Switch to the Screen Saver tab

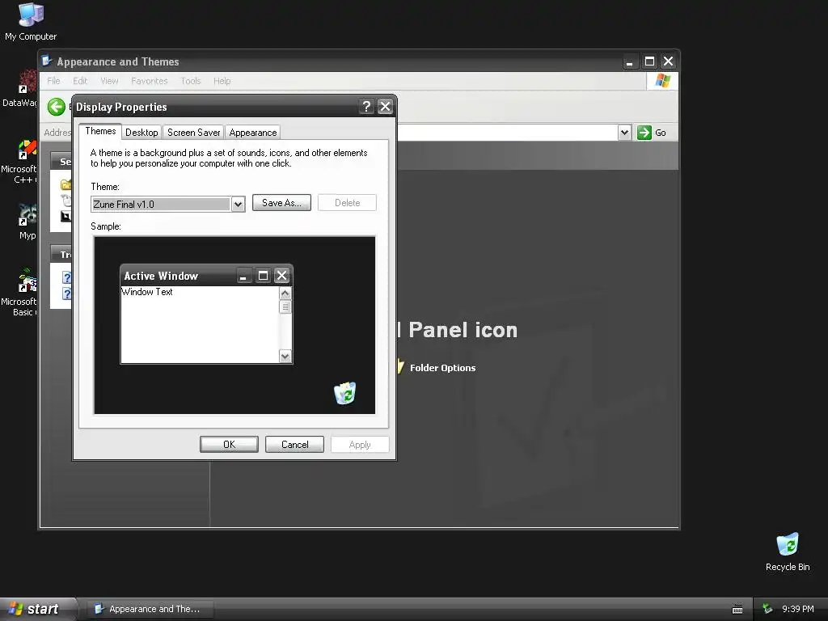pos(193,133)
